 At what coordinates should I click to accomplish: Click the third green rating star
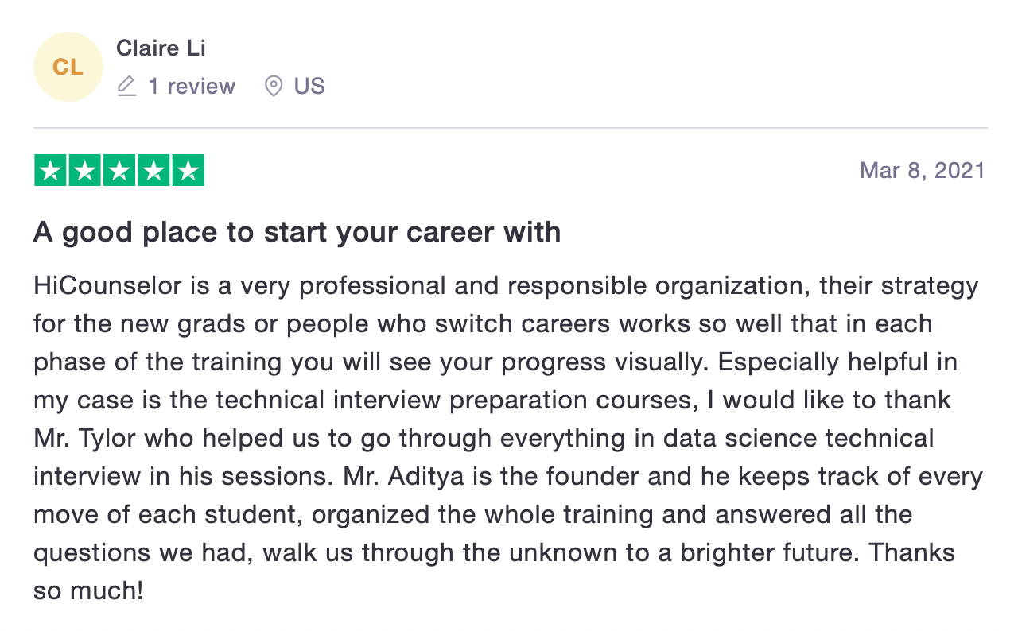click(x=119, y=171)
